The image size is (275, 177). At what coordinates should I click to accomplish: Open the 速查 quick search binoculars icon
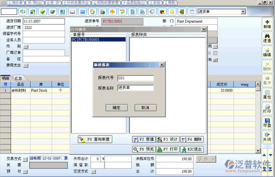click(267, 38)
